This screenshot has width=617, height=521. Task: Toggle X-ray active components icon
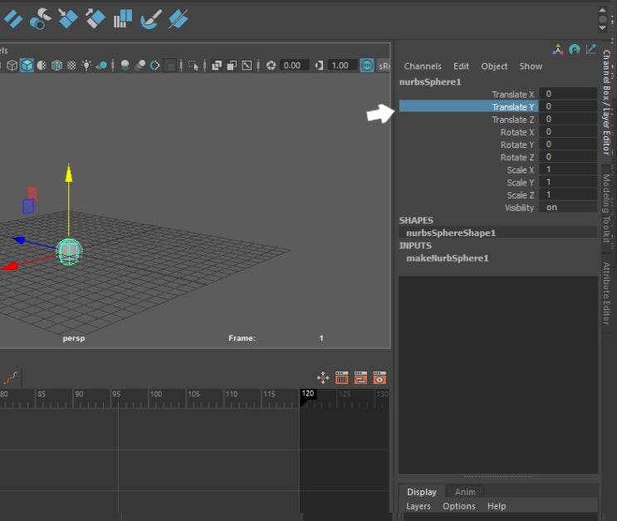[x=232, y=66]
